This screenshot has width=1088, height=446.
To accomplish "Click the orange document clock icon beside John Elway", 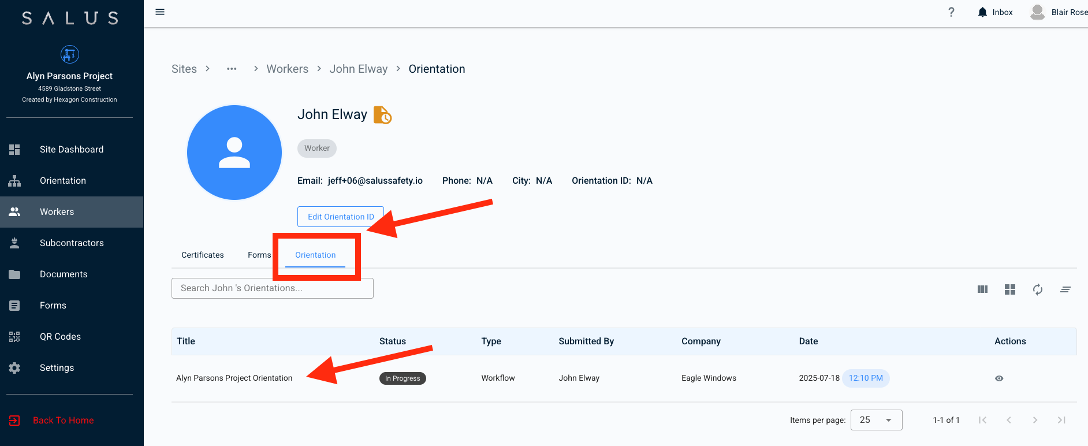I will [x=382, y=115].
